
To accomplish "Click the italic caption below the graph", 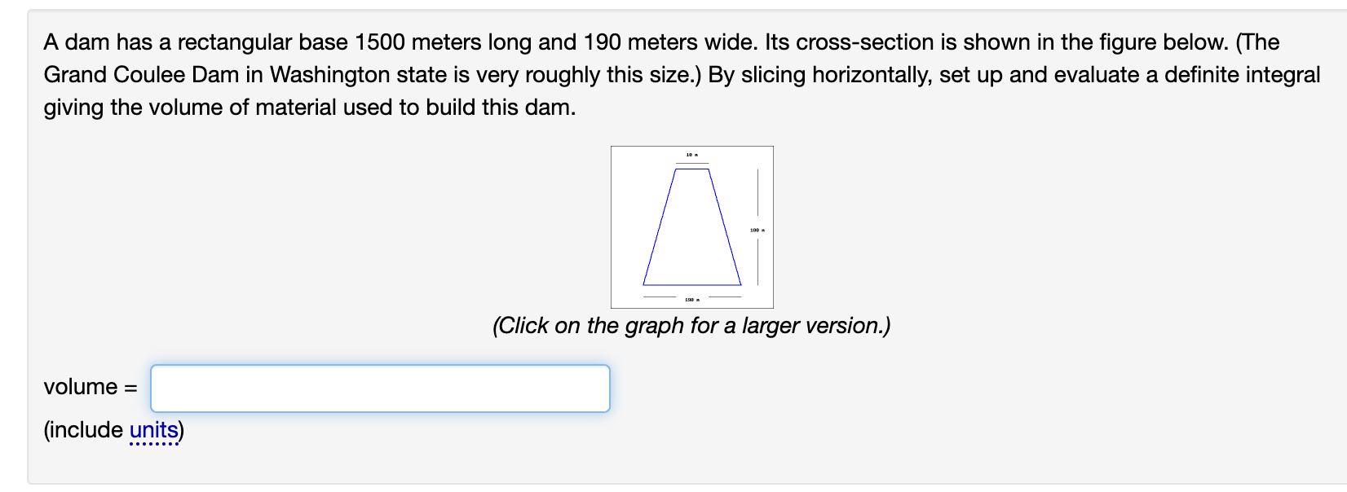I will 691,326.
